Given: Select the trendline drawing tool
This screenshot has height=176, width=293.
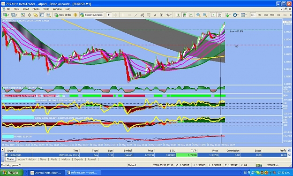Looking at the screenshot, I should click(136, 15).
